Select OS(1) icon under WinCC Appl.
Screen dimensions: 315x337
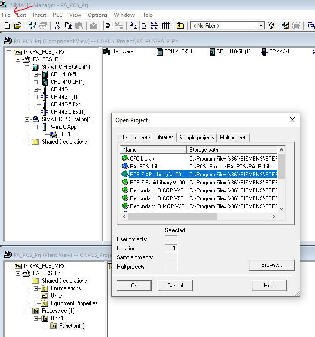53,134
